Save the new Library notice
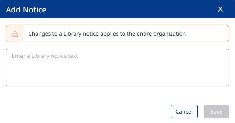 pos(216,111)
